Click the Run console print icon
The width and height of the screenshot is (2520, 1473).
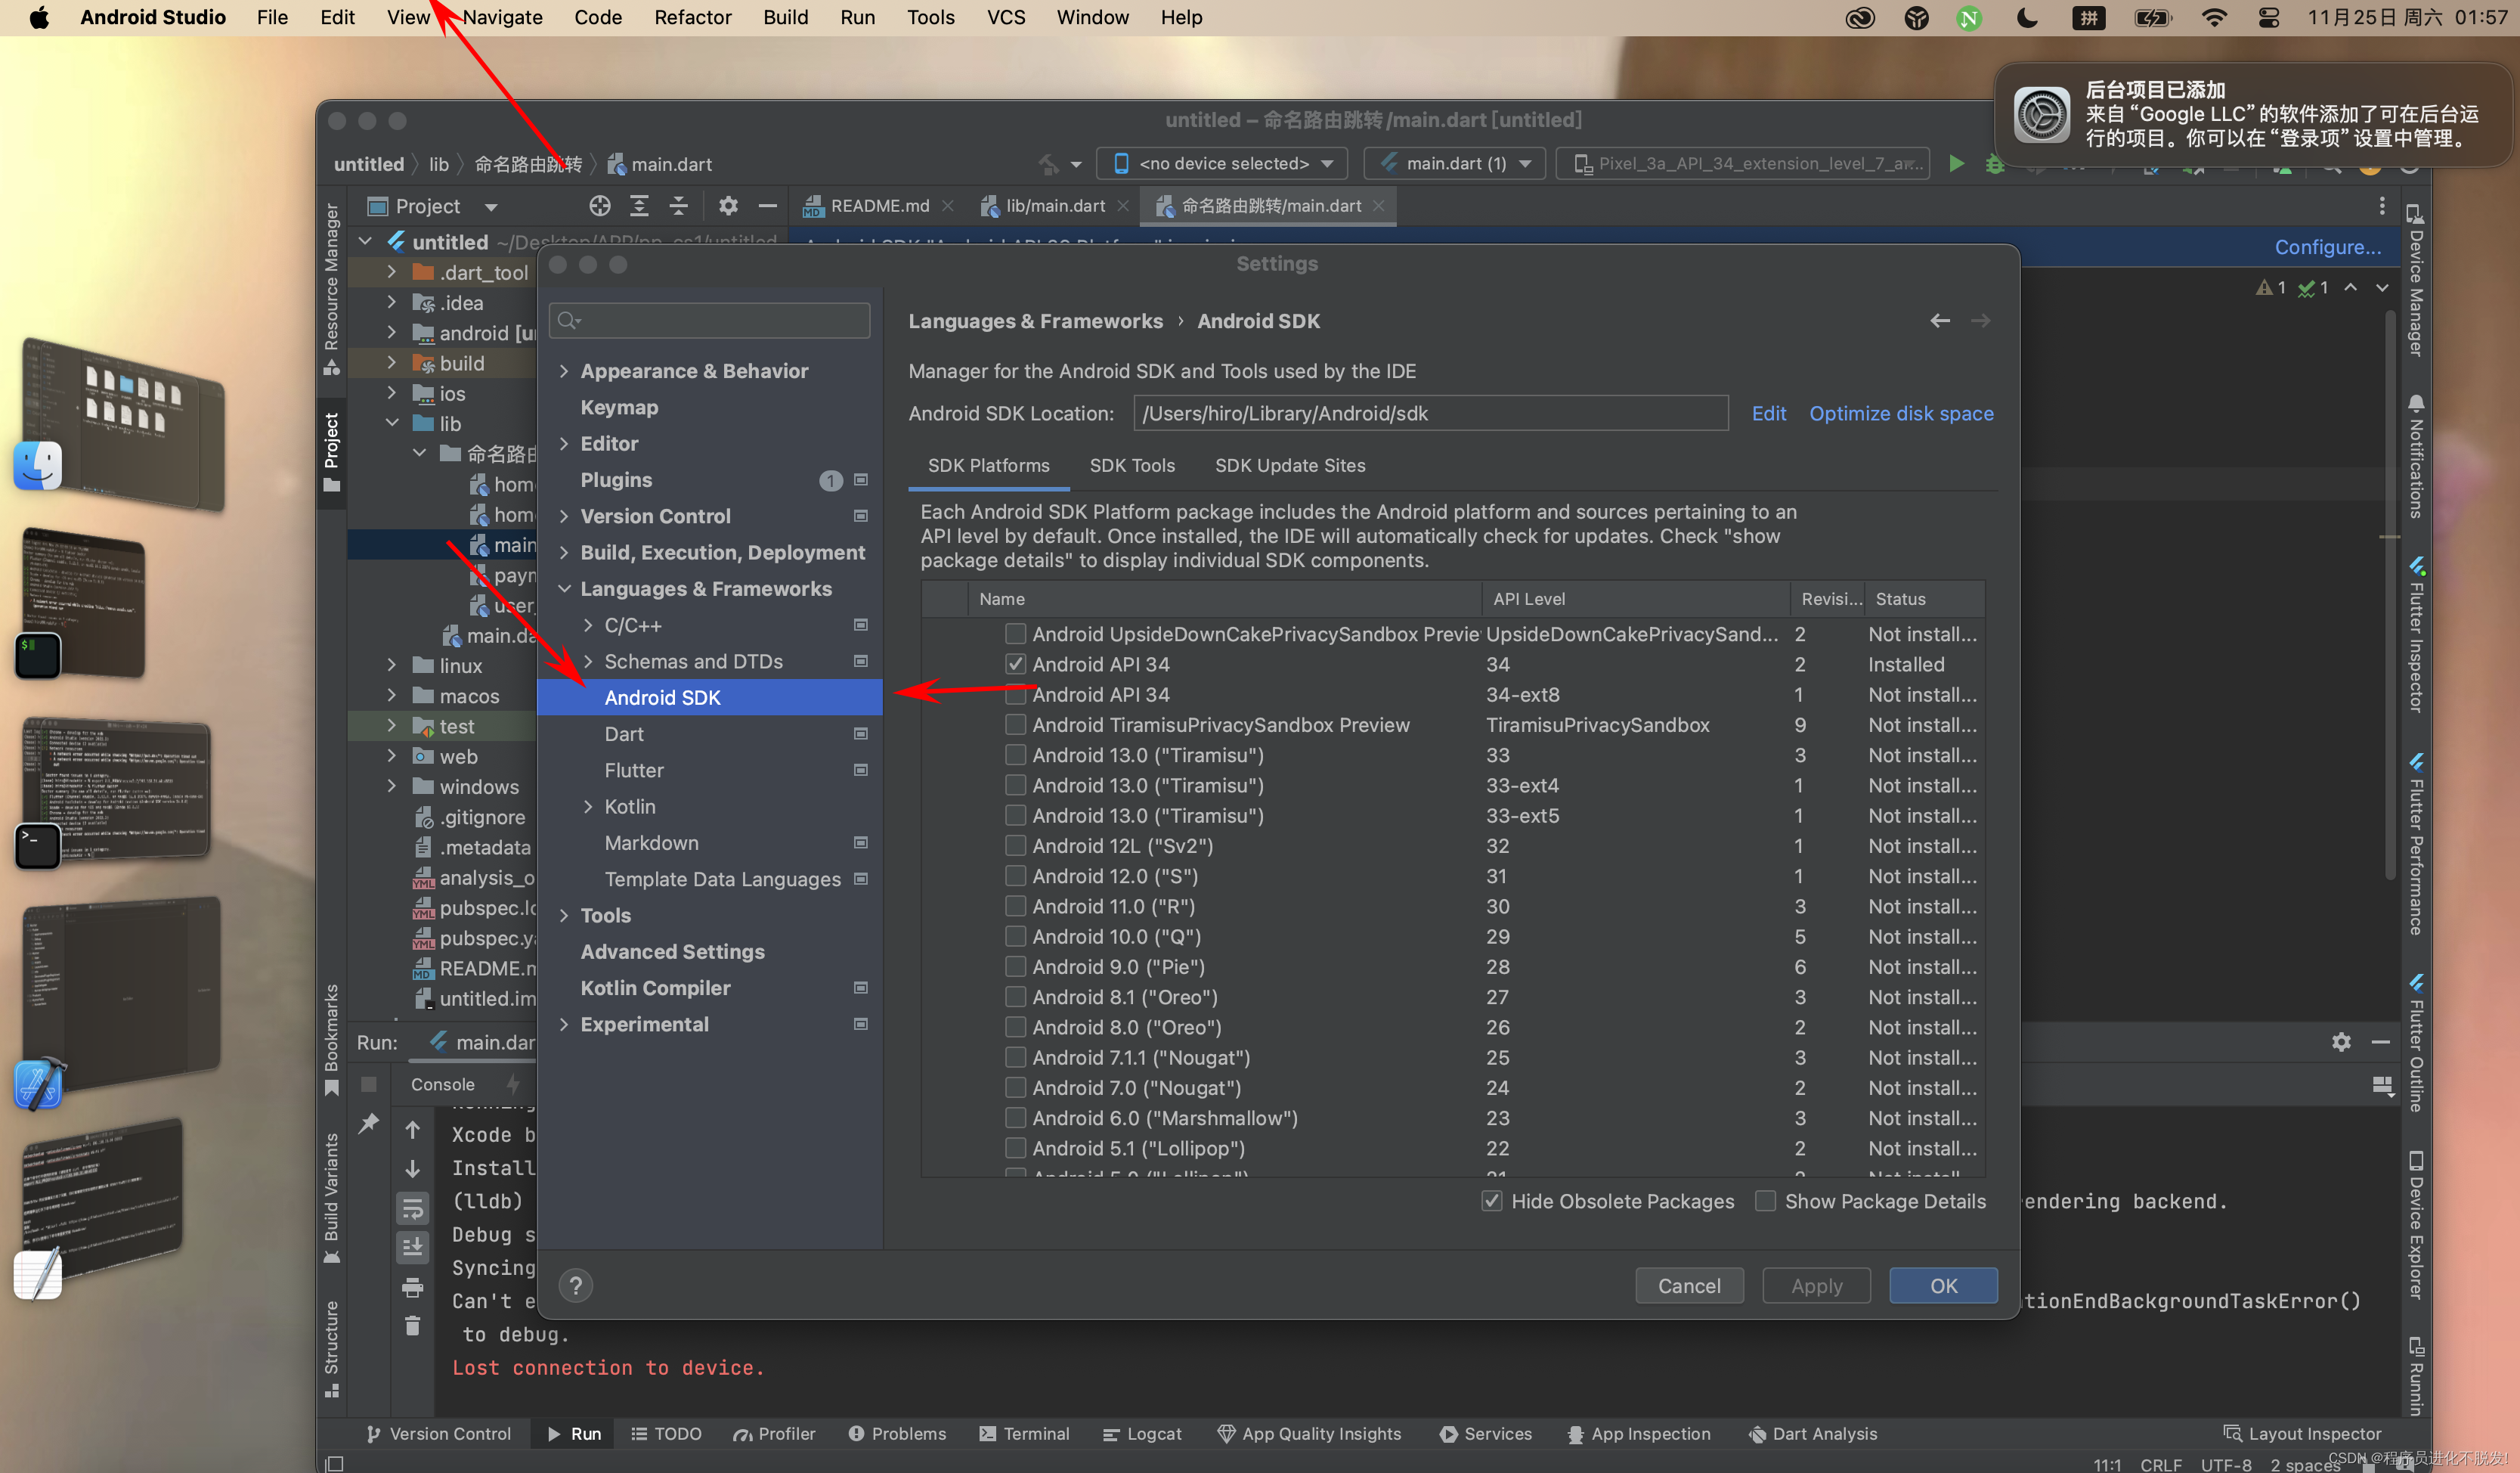pyautogui.click(x=412, y=1287)
